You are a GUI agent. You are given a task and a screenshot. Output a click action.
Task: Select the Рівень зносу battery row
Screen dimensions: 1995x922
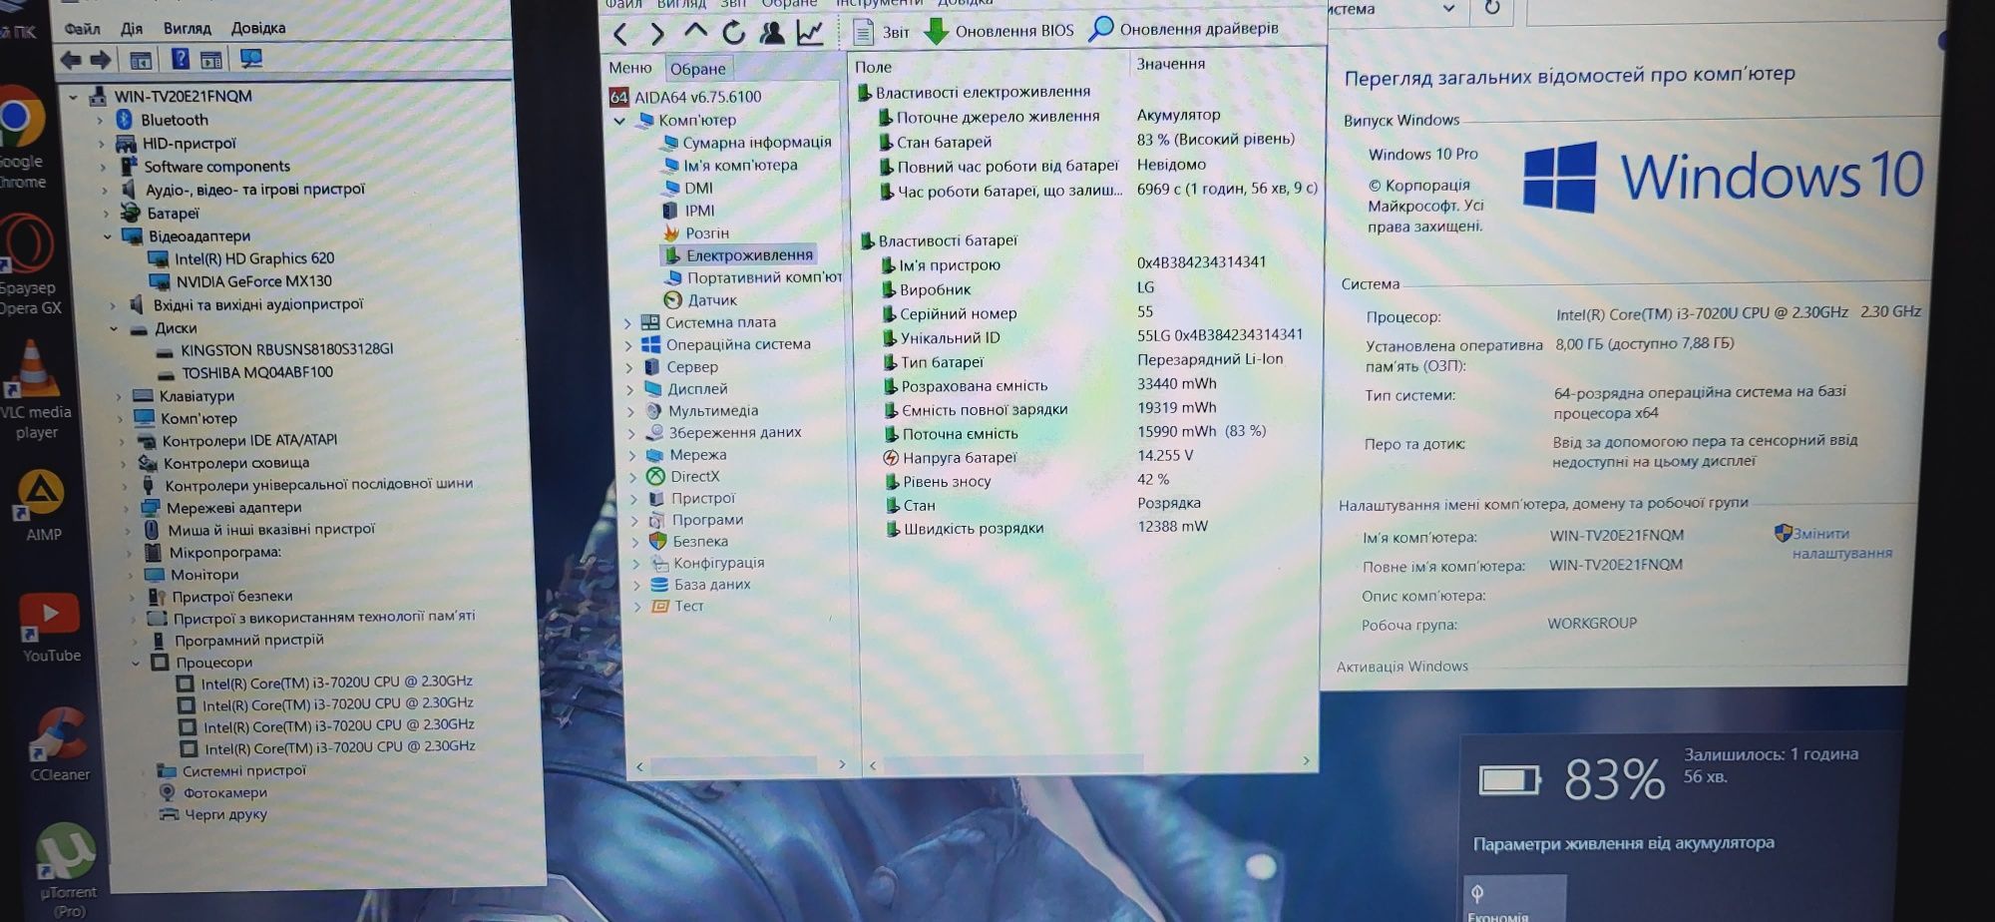(1027, 481)
